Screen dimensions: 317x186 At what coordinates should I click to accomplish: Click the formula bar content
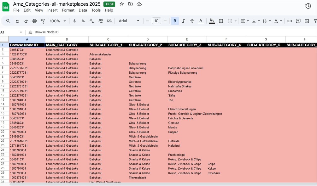point(46,32)
